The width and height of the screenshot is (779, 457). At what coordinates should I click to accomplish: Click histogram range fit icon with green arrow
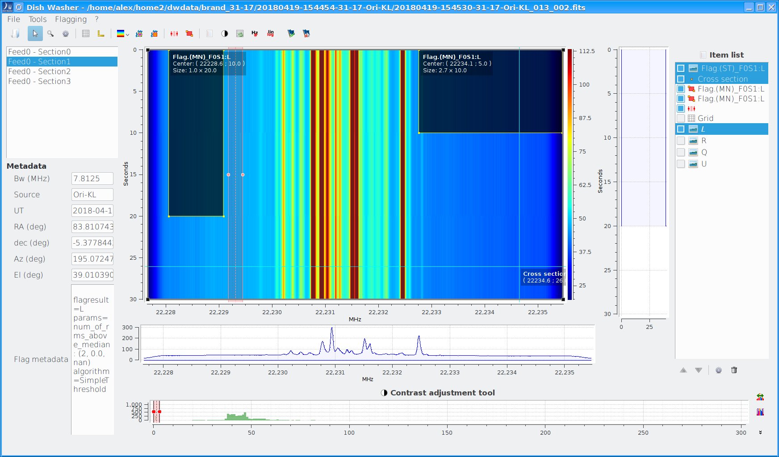point(760,397)
